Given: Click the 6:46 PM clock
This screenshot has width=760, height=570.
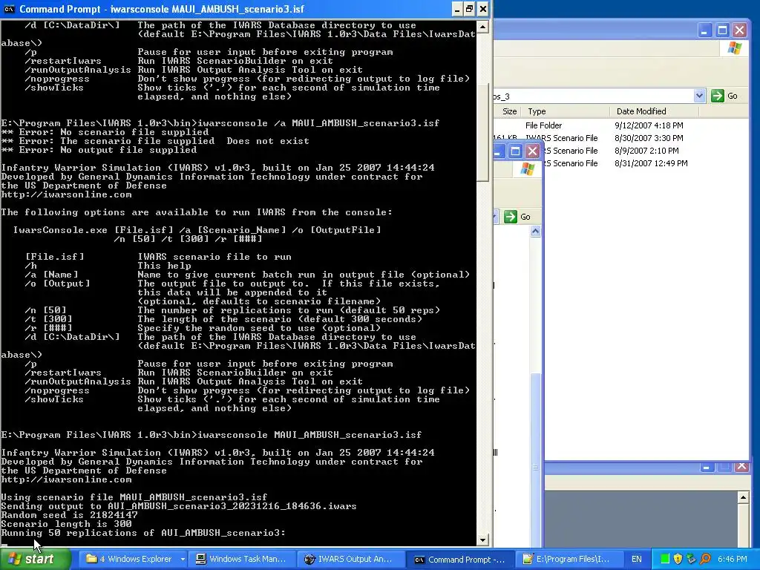Looking at the screenshot, I should click(x=733, y=559).
